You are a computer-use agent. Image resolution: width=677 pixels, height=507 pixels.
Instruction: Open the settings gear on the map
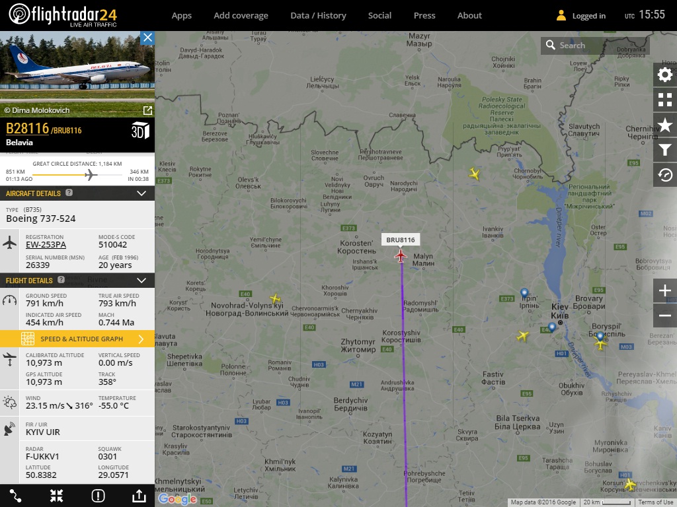pyautogui.click(x=665, y=75)
